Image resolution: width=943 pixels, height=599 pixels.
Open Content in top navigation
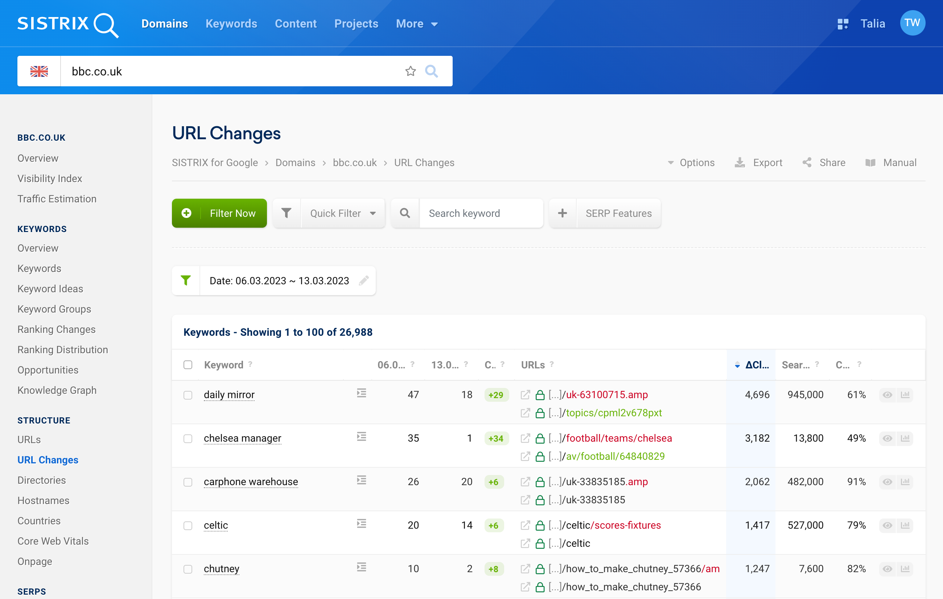[x=296, y=24]
